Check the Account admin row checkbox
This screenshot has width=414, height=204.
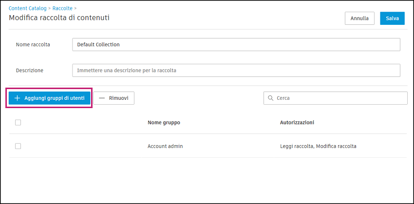tap(18, 146)
